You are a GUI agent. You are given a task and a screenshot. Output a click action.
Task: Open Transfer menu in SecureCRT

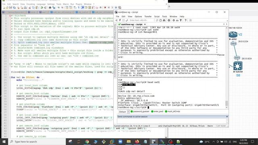point(148,17)
